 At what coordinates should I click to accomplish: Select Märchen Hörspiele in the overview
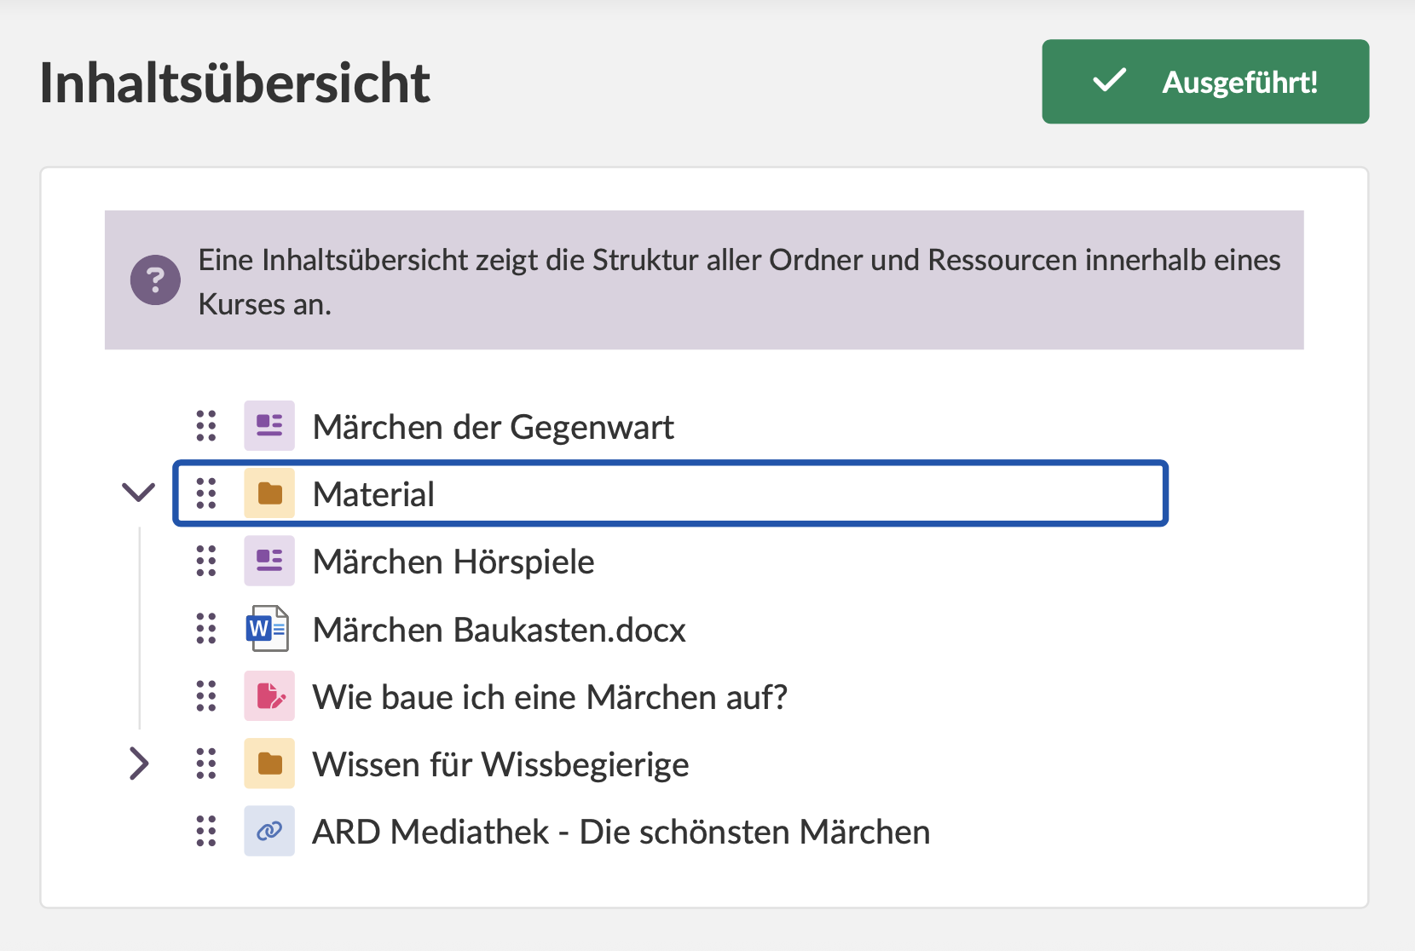coord(454,561)
